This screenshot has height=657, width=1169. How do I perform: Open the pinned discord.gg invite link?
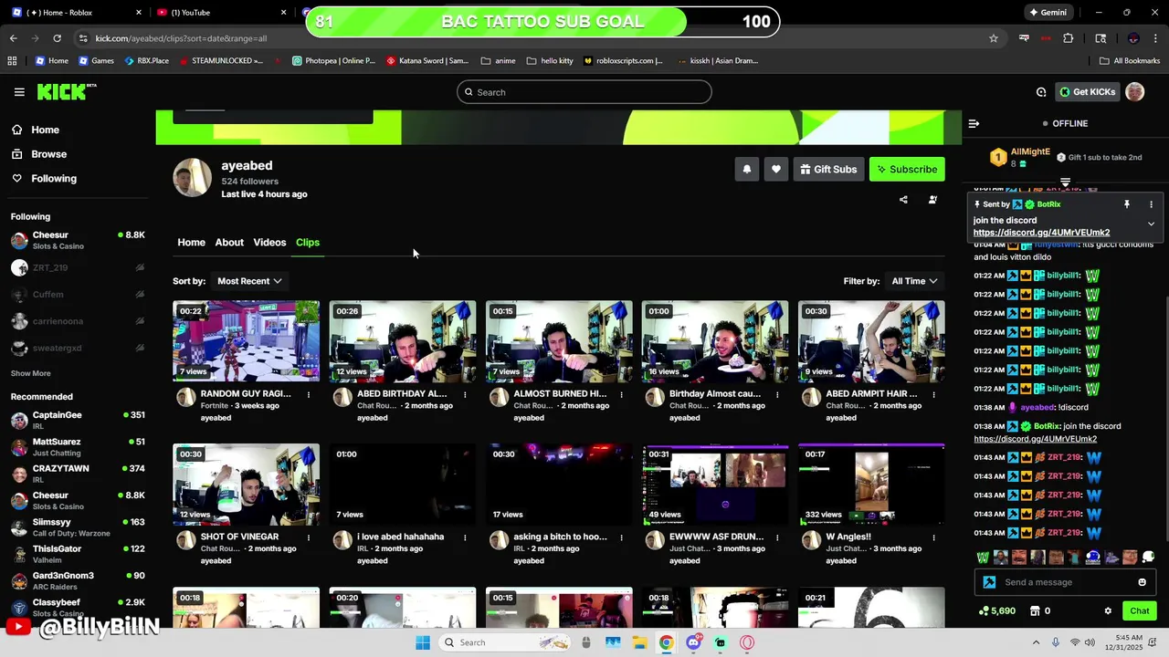pos(1041,233)
